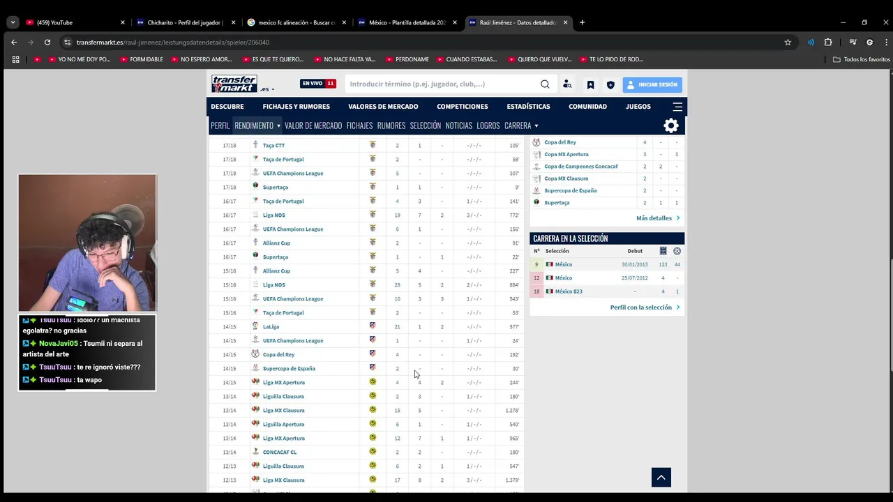The width and height of the screenshot is (893, 502).
Task: Open the 15/16 UEFA Champions League link
Action: (x=293, y=298)
